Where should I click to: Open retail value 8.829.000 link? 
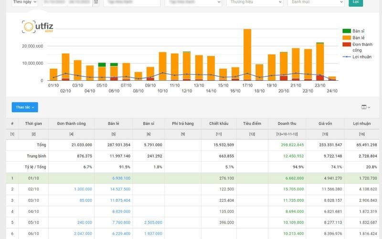coord(121,212)
